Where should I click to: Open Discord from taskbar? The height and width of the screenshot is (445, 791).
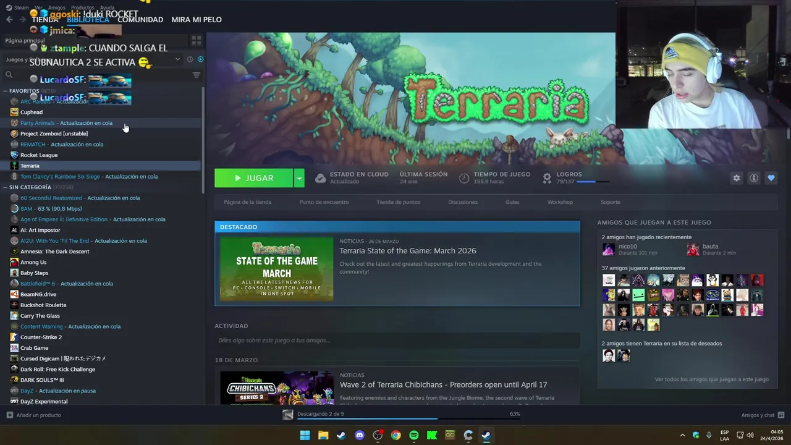360,435
